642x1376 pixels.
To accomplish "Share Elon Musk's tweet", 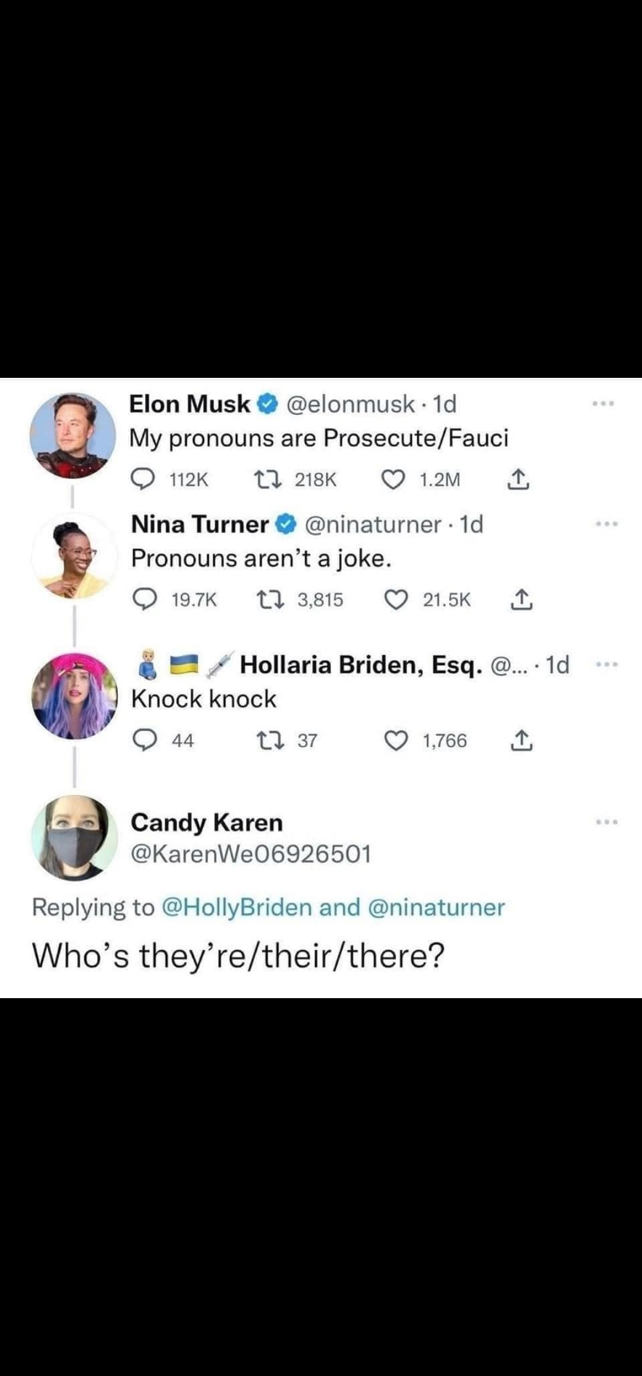I will pyautogui.click(x=518, y=479).
